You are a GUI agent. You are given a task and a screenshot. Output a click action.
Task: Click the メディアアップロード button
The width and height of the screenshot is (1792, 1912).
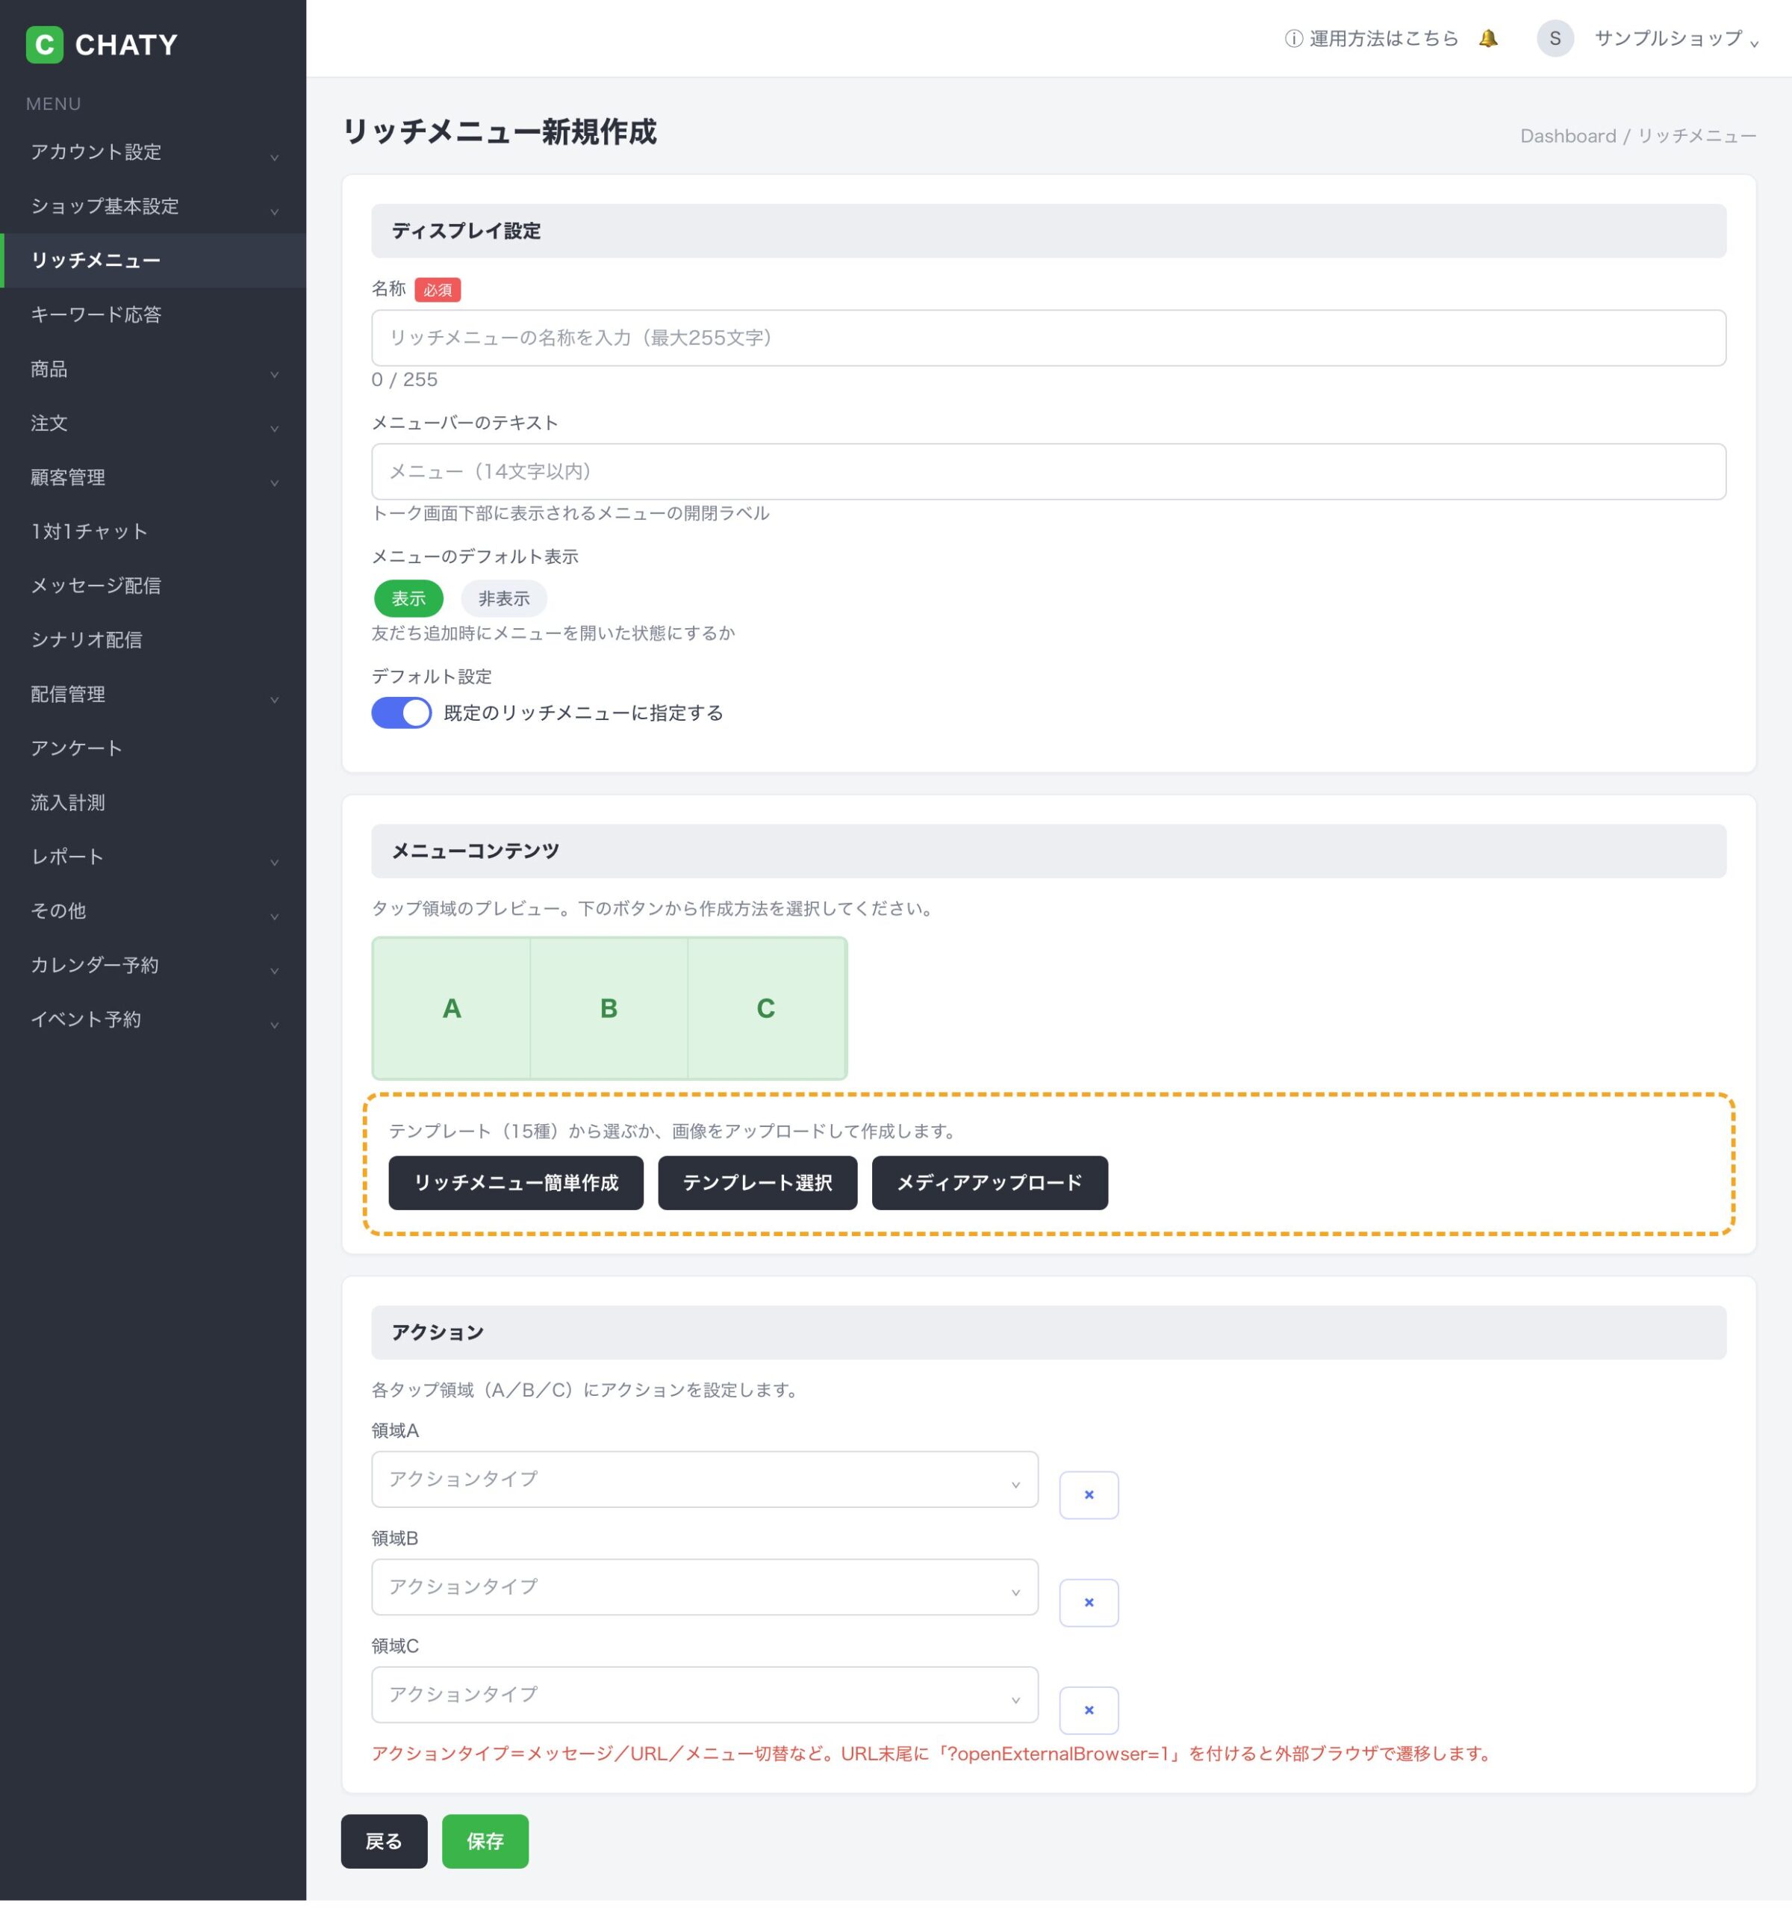coord(990,1183)
